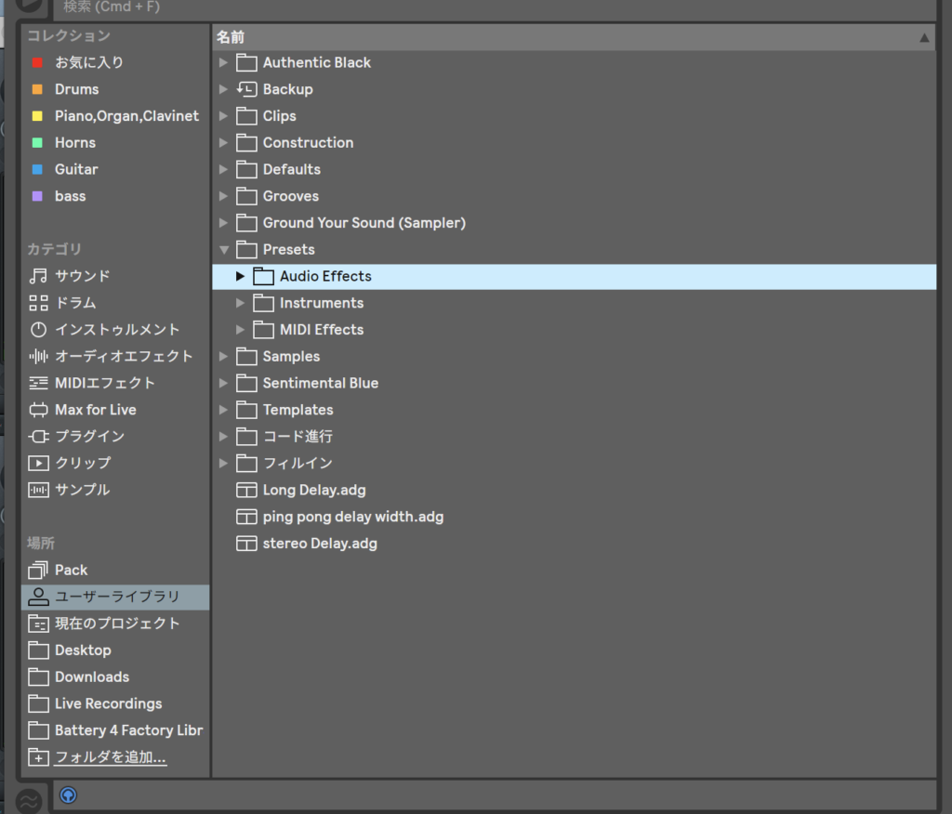
Task: Open the Max for Live category icon
Action: coord(38,410)
